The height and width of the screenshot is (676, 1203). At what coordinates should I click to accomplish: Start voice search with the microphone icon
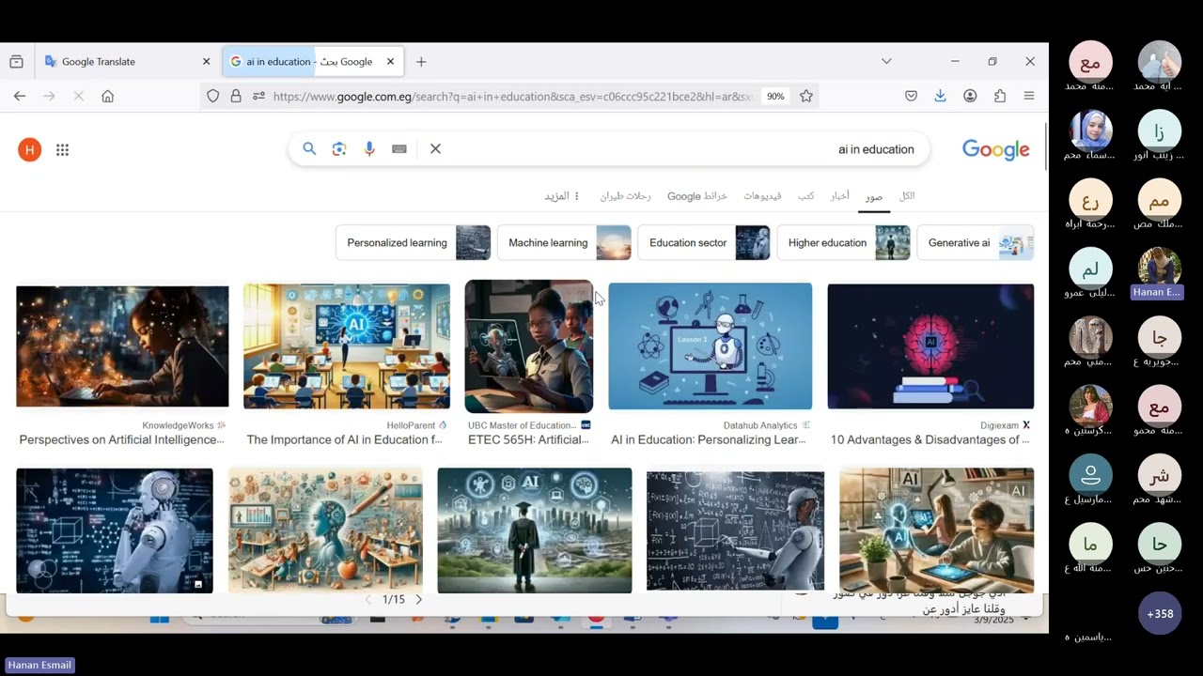click(x=369, y=149)
